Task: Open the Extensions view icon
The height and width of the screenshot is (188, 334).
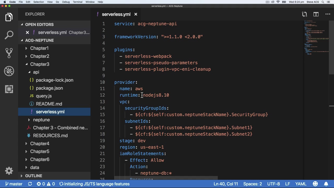Action: point(9,89)
